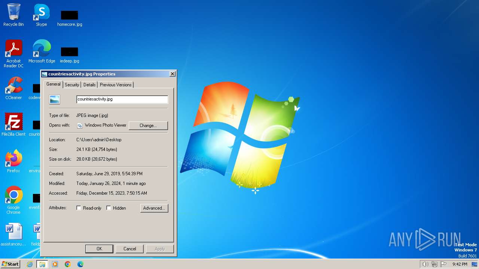479x269 pixels.
Task: Open File Explorer taskbar icon
Action: coord(42,264)
